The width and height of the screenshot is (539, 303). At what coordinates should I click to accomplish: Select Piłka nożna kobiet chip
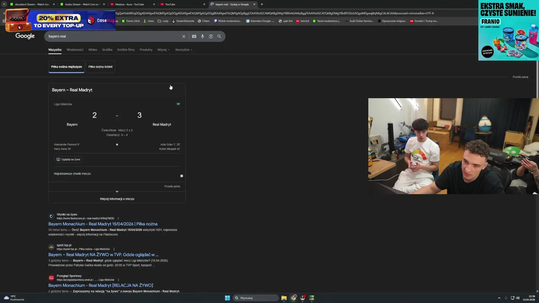[x=100, y=66]
